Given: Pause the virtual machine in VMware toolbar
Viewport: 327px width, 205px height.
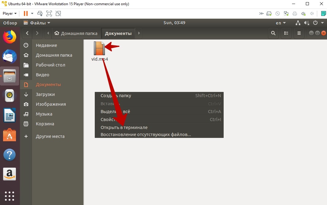Looking at the screenshot, I should [26, 13].
